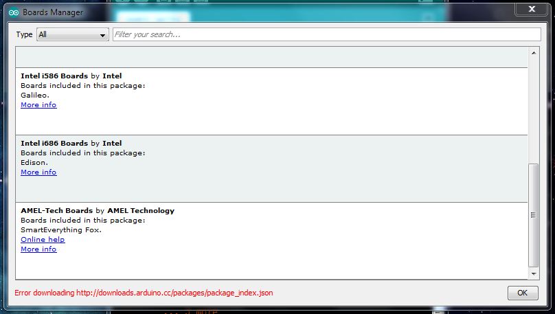
Task: Select the Intel i586 Boards by Intel title
Action: (x=71, y=76)
